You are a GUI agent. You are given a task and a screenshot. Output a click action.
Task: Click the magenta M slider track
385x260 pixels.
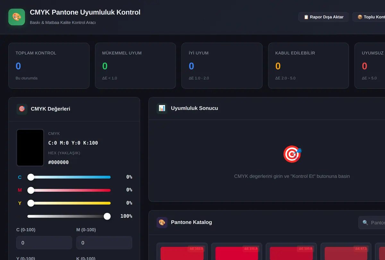[69, 190]
